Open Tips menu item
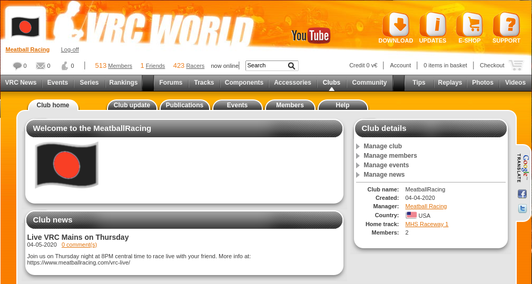Viewport: 532px width, 284px height. pos(419,83)
